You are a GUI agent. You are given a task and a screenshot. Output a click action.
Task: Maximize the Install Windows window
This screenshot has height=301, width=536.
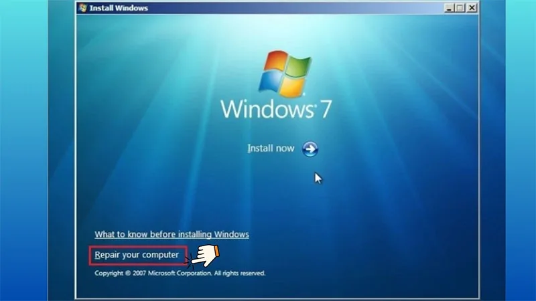460,8
